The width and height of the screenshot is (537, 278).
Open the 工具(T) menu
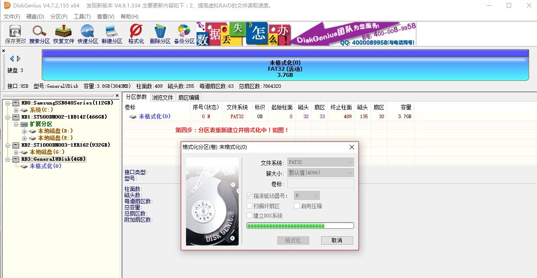point(82,17)
